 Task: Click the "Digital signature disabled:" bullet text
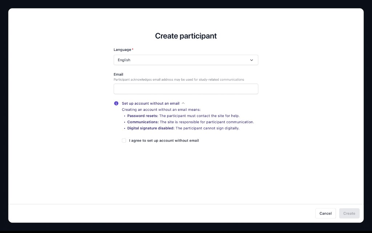(151, 128)
